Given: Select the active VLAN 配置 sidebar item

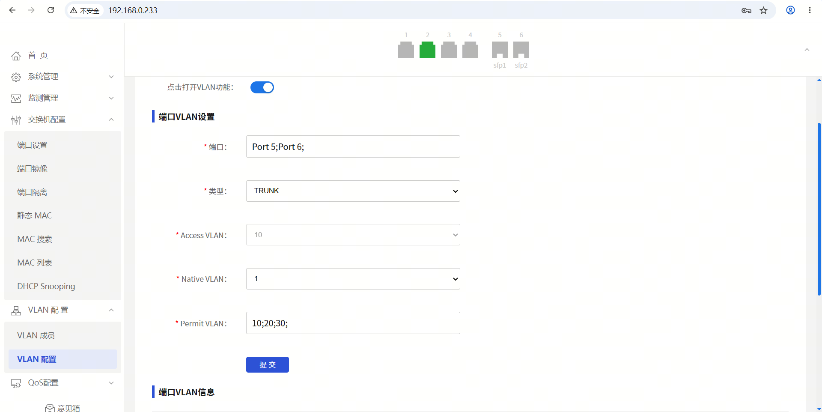Looking at the screenshot, I should (63, 359).
